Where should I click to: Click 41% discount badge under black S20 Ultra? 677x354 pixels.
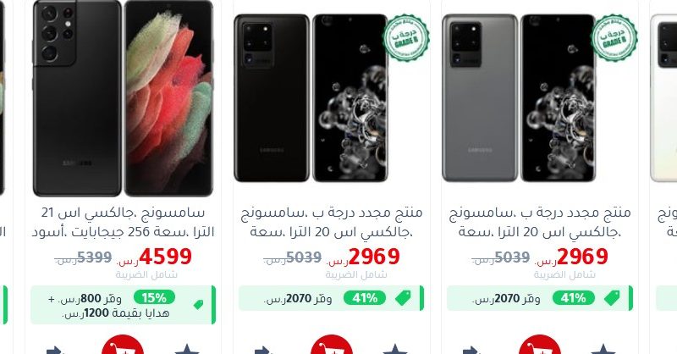point(365,298)
